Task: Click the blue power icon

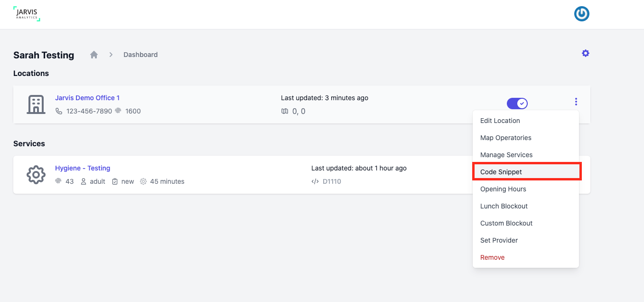Action: [581, 14]
